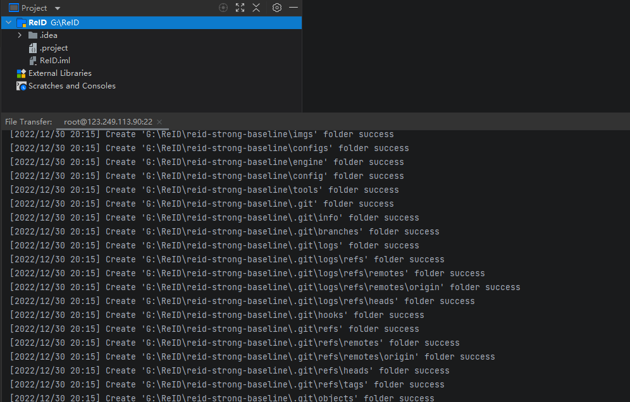Image resolution: width=630 pixels, height=402 pixels.
Task: Click the Select Opened File target icon
Action: (x=223, y=8)
